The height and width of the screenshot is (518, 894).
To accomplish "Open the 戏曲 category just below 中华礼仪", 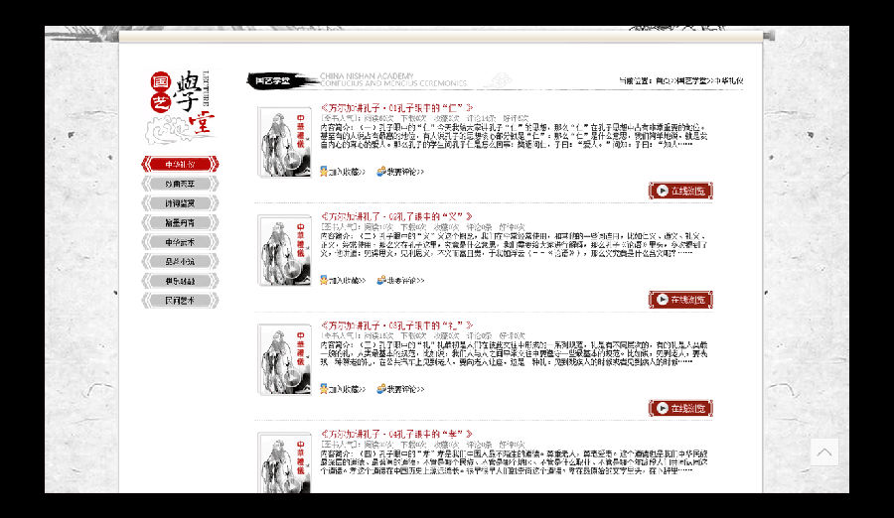I will click(x=180, y=184).
